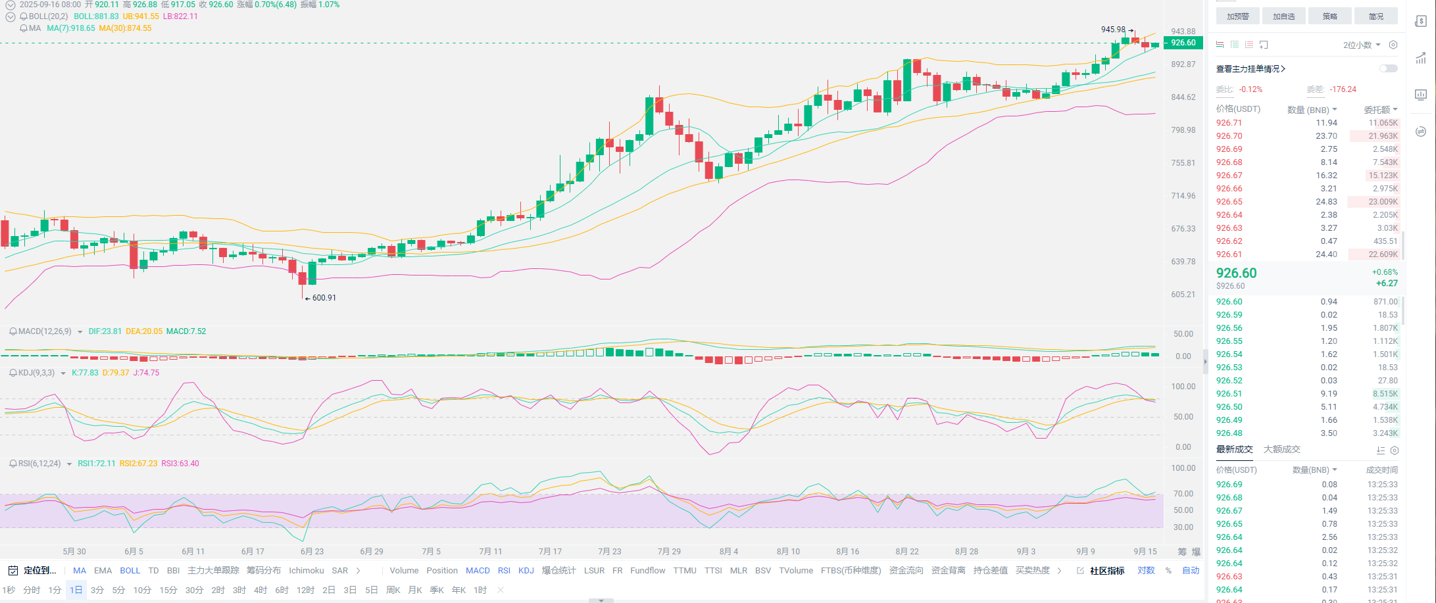Screen dimensions: 1436x603
Task: Click the 加预警 add alert button
Action: (x=1238, y=16)
